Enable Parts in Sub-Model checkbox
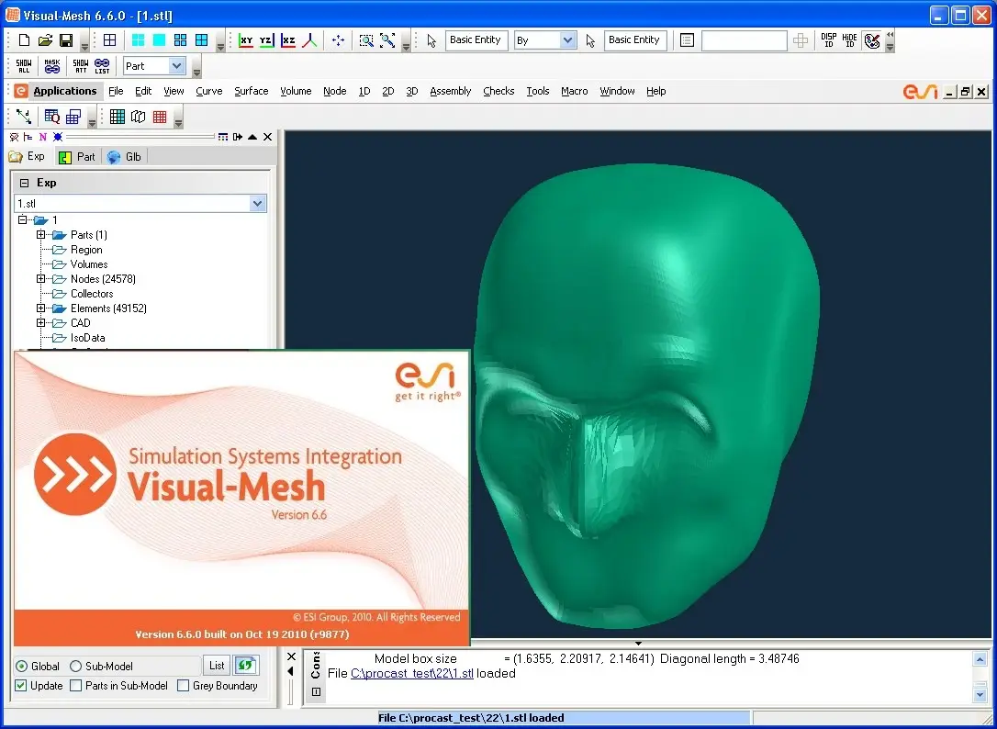 75,686
